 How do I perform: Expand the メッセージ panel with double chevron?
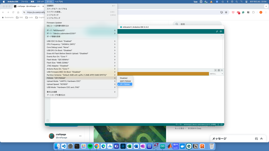coord(261,139)
